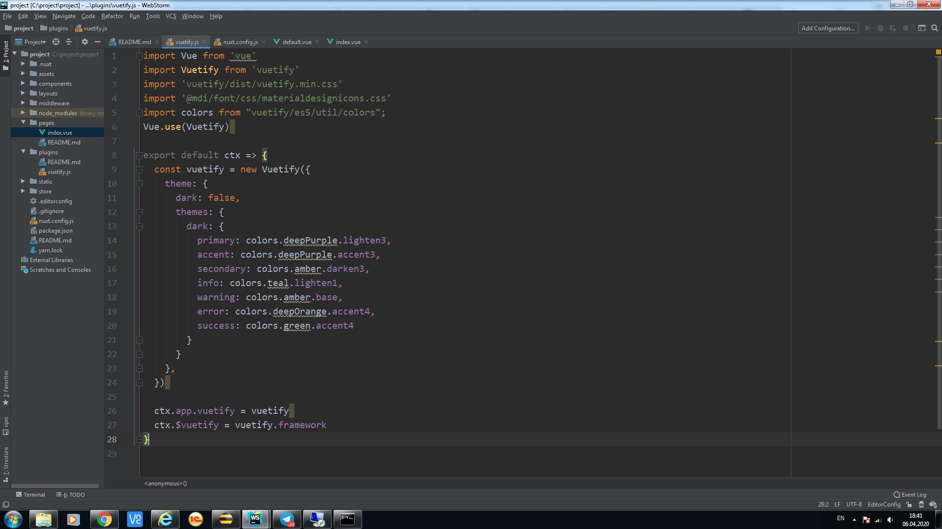Open the Refactor menu
942x529 pixels.
tap(112, 16)
